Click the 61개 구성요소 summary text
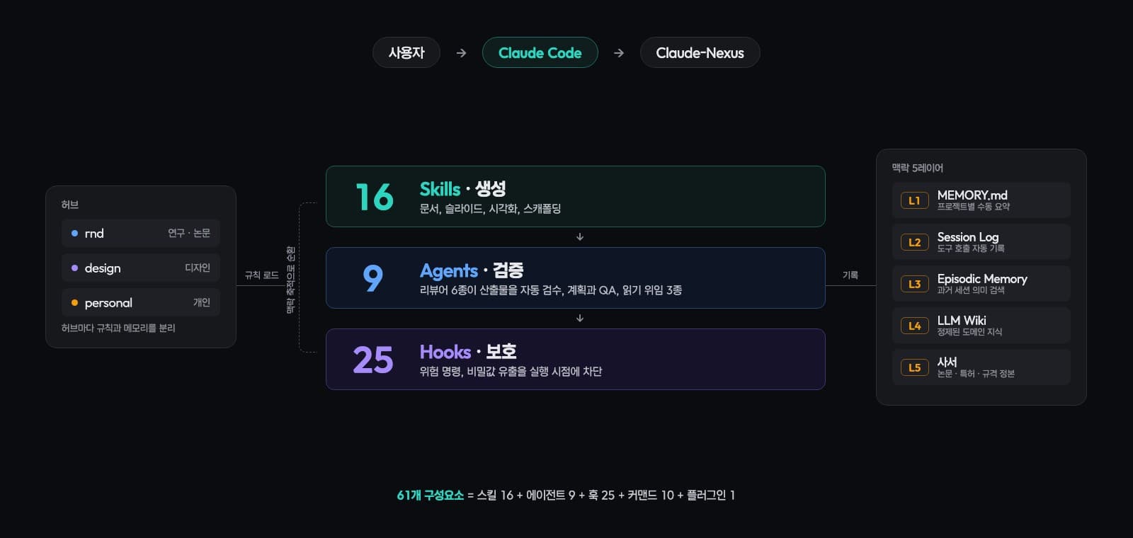The image size is (1133, 538). (430, 495)
